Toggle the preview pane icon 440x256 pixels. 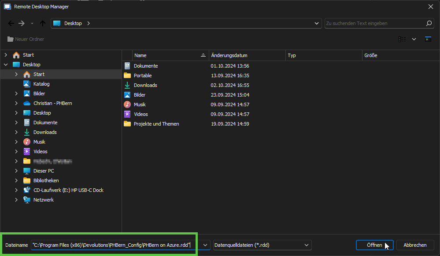(x=428, y=39)
